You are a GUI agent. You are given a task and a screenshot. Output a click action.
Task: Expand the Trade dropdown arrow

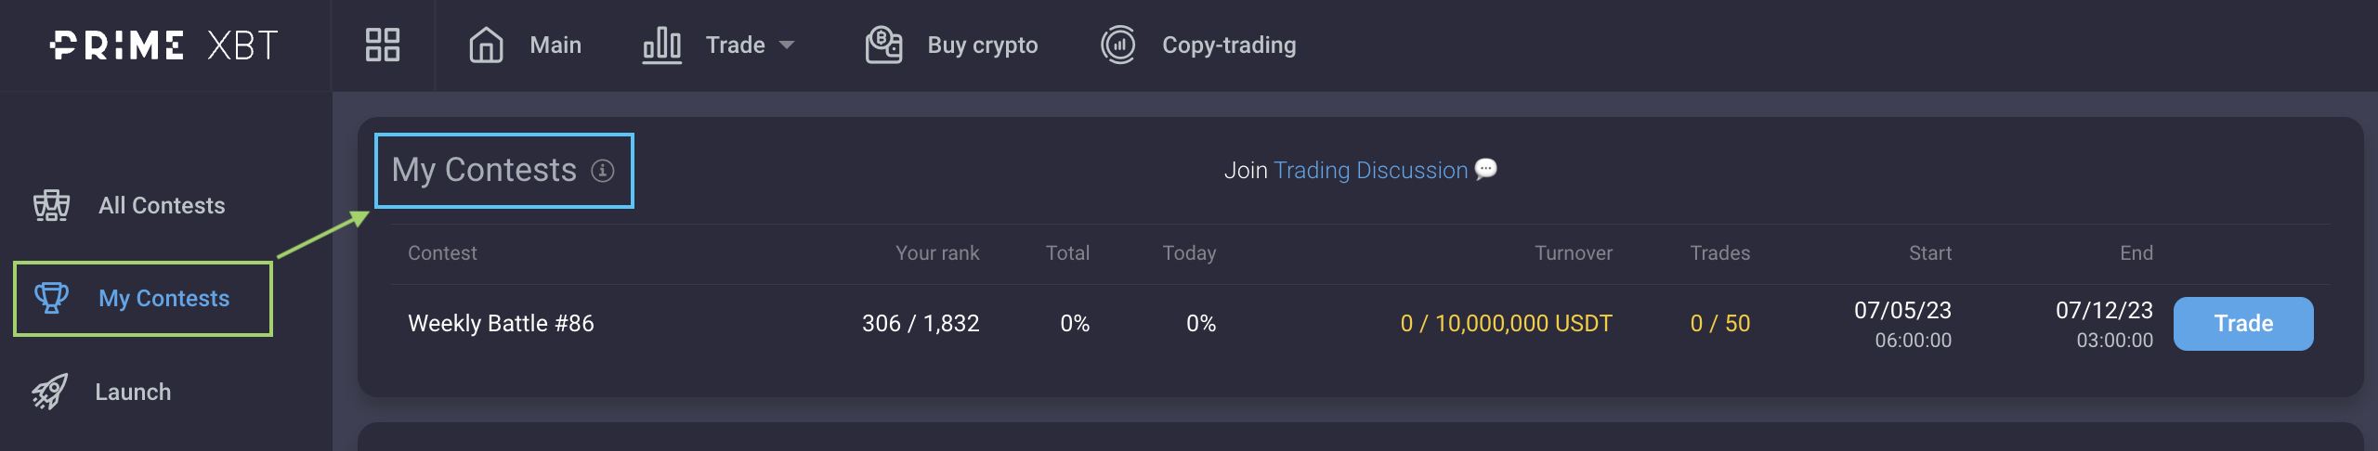point(787,45)
